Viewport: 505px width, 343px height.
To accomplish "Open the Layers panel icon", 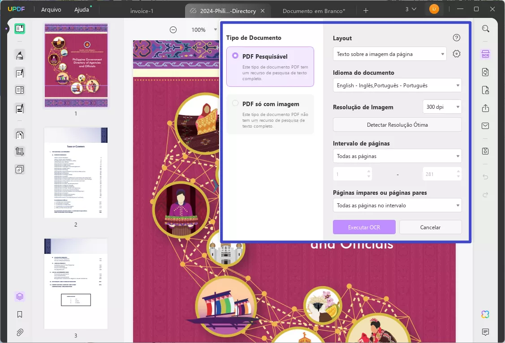I will pos(20,296).
